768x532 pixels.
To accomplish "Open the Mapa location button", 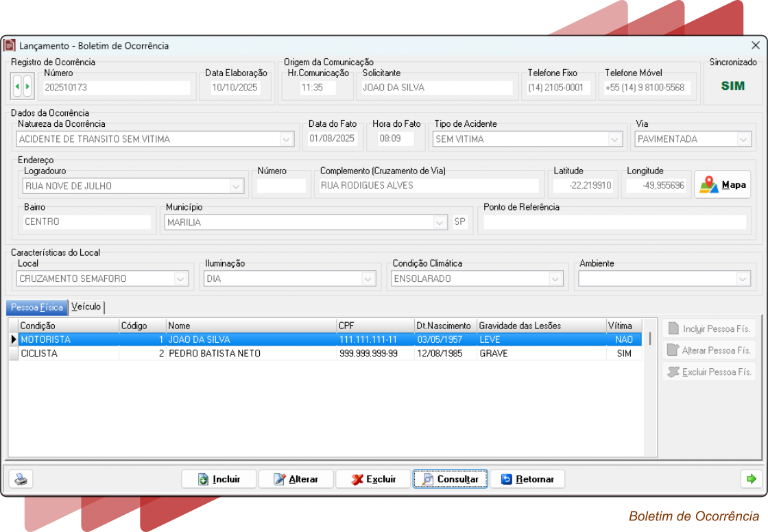I will pyautogui.click(x=723, y=185).
